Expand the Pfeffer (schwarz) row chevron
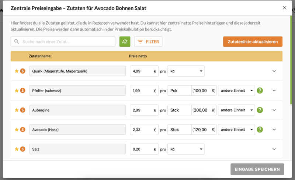Image resolution: width=295 pixels, height=180 pixels. click(x=274, y=91)
